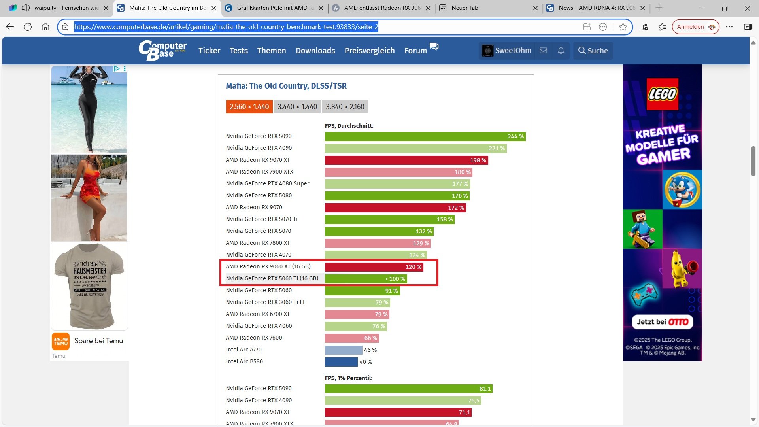Reload the current page
The height and width of the screenshot is (427, 759).
tap(28, 27)
